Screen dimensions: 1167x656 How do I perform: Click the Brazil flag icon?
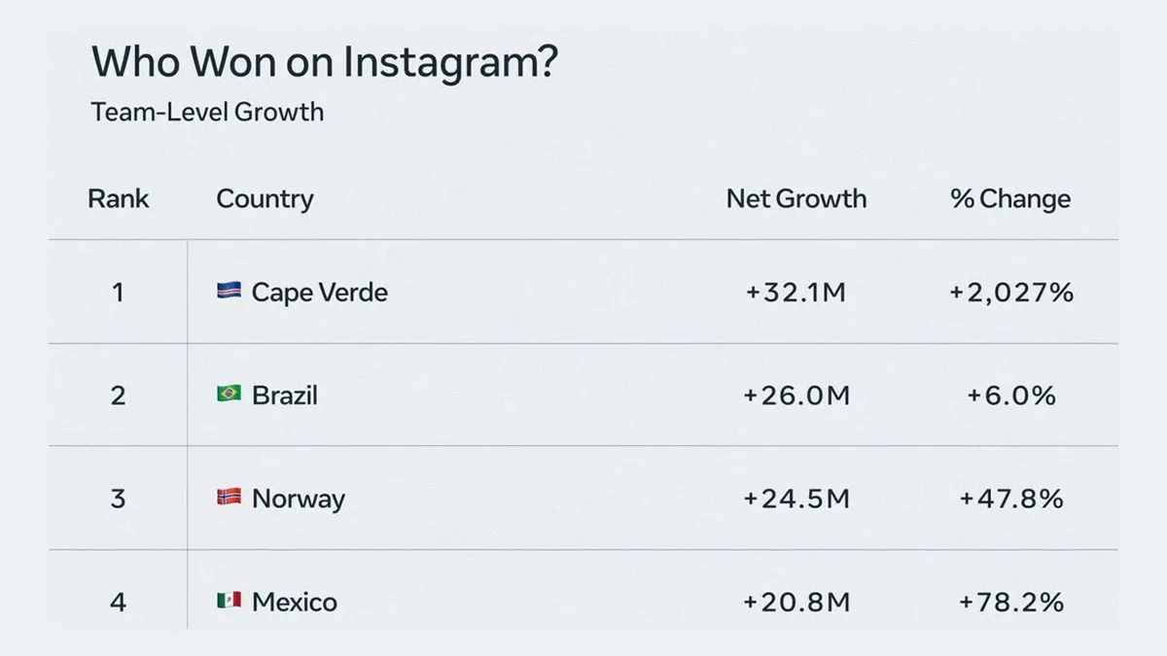click(x=229, y=394)
